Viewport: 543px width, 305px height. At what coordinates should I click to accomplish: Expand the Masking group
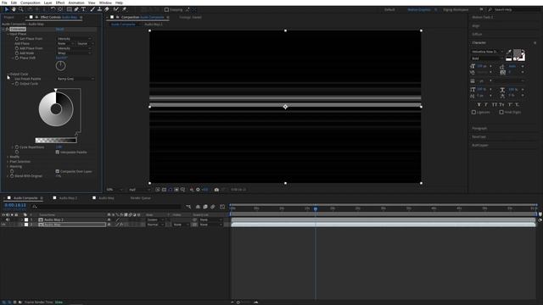point(8,166)
